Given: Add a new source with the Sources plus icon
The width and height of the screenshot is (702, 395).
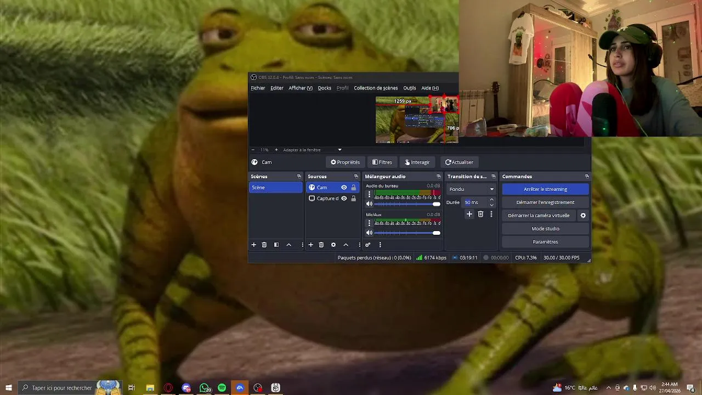Looking at the screenshot, I should point(310,245).
